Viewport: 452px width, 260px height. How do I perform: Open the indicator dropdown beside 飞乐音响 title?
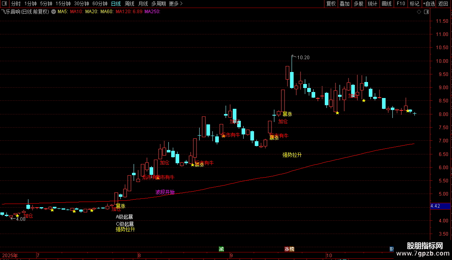tap(54, 12)
